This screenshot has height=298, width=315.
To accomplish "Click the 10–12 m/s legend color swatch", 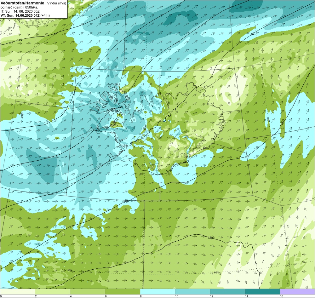I will (192, 292).
